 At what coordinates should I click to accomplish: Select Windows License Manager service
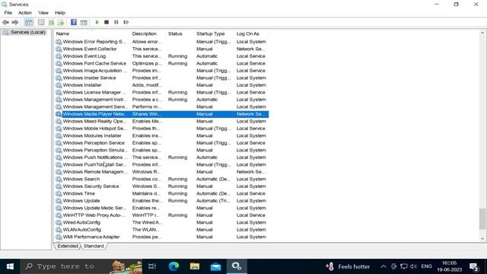click(162, 92)
